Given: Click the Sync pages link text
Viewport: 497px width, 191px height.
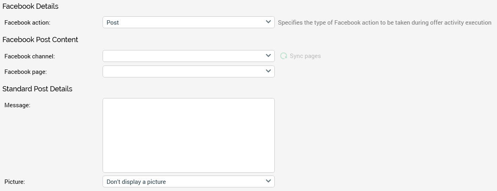Looking at the screenshot, I should click(305, 56).
